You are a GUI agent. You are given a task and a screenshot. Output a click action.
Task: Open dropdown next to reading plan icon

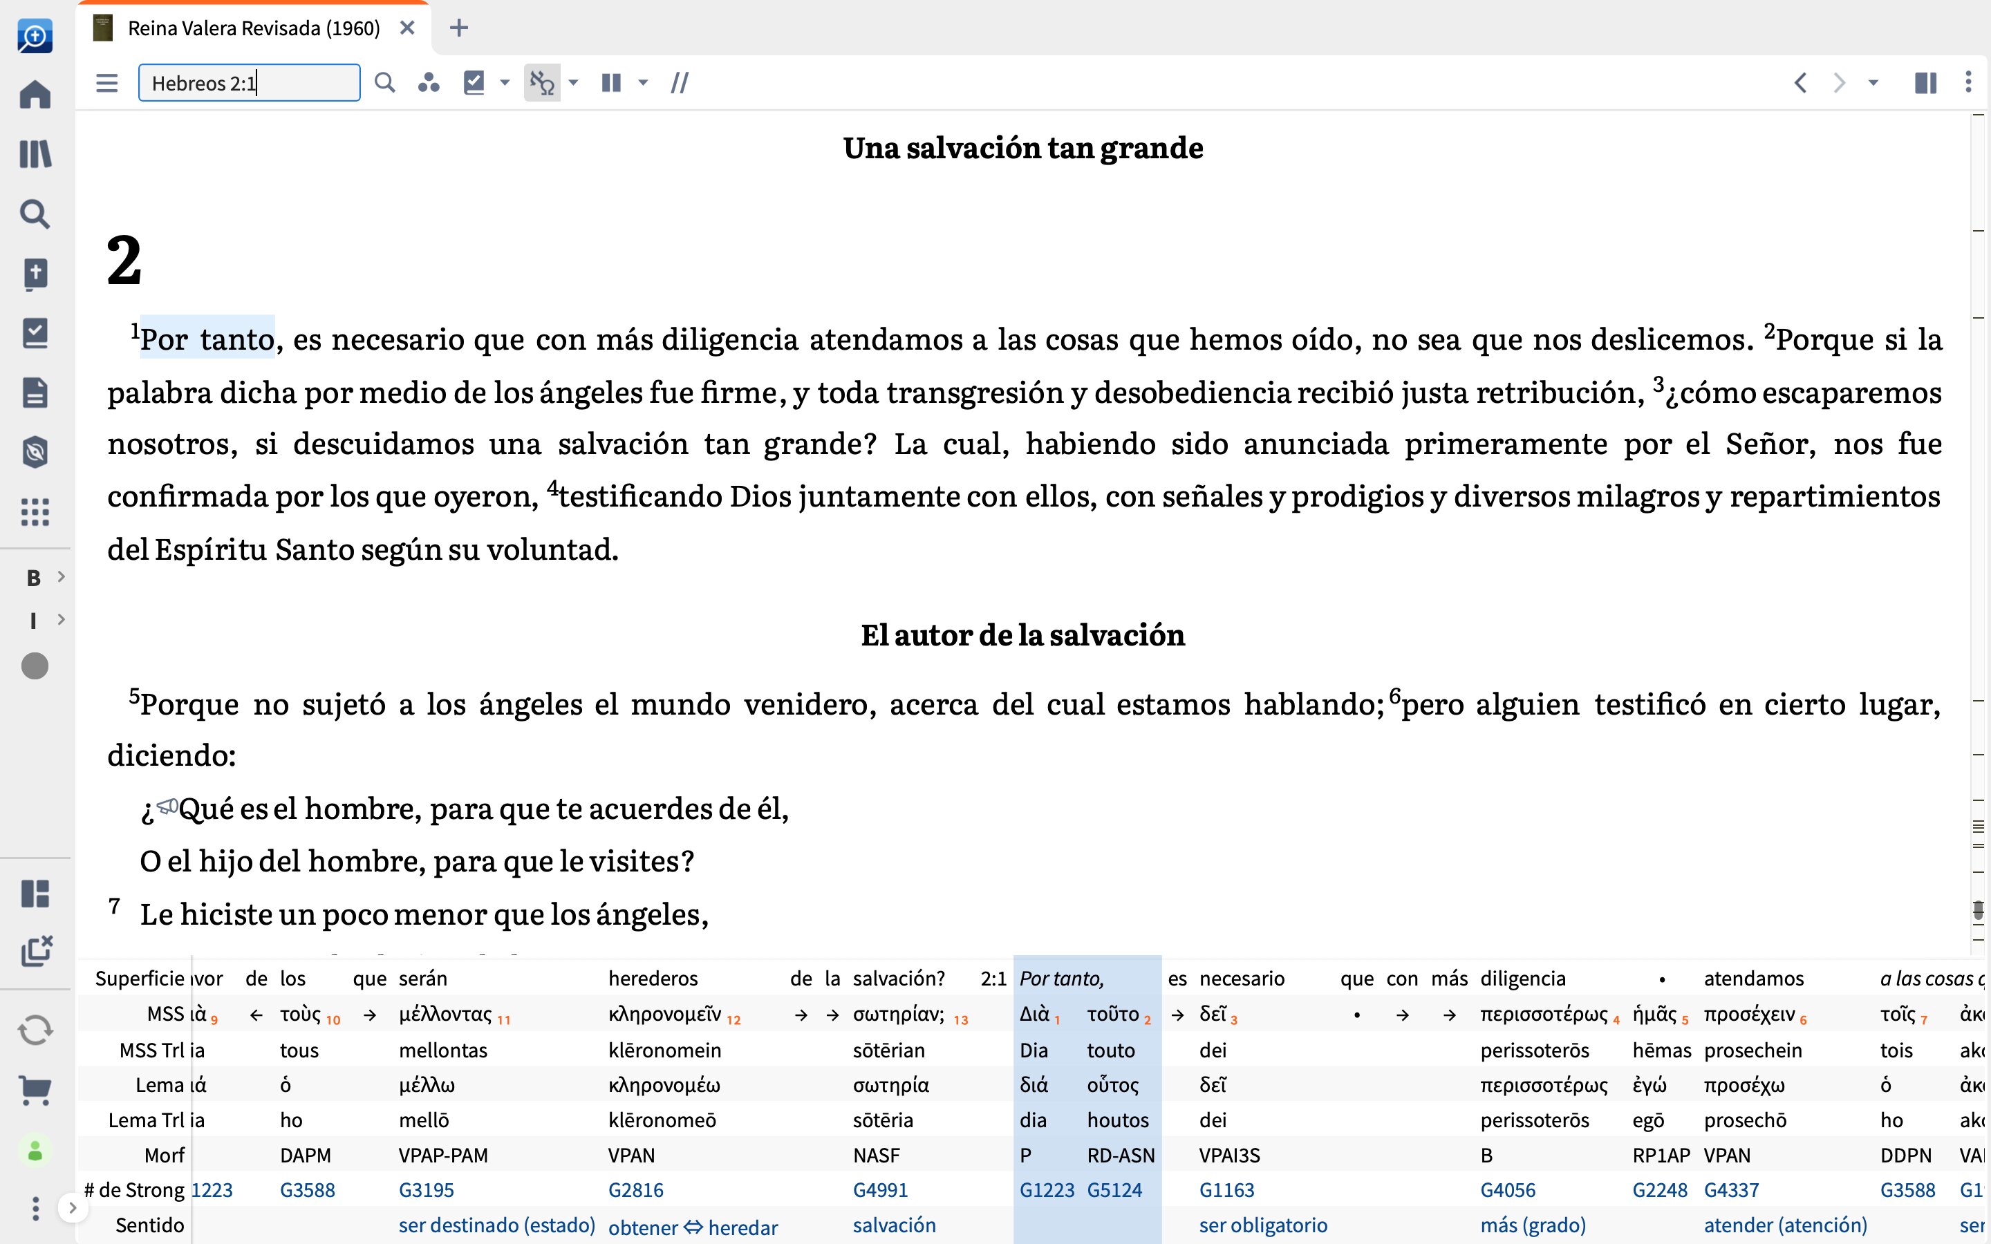coord(505,83)
